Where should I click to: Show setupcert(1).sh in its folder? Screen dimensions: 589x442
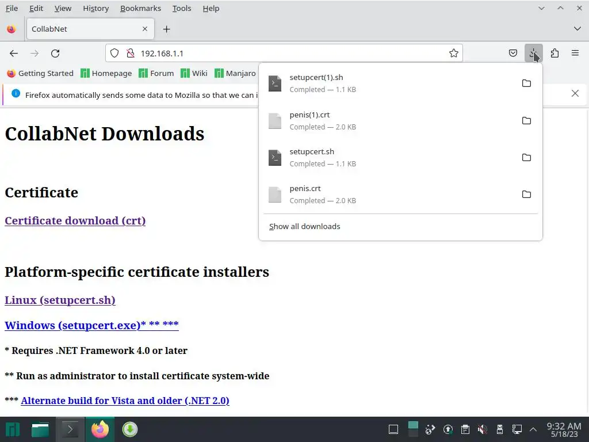(526, 83)
